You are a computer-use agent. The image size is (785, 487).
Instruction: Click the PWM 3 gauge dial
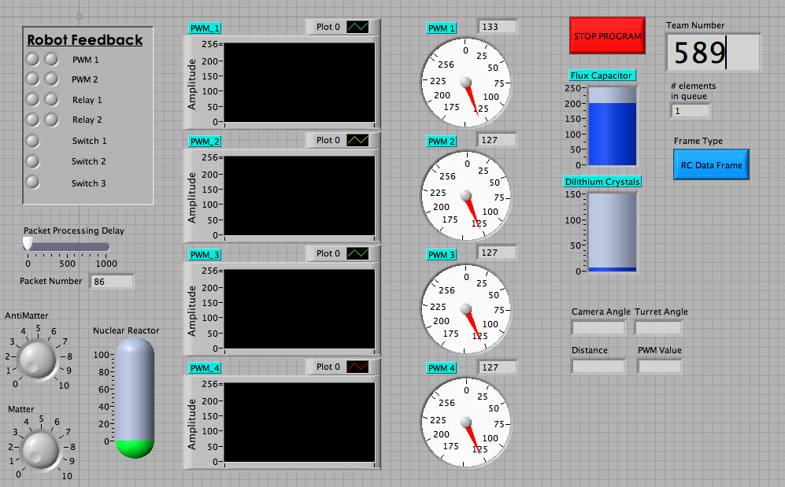tap(465, 309)
